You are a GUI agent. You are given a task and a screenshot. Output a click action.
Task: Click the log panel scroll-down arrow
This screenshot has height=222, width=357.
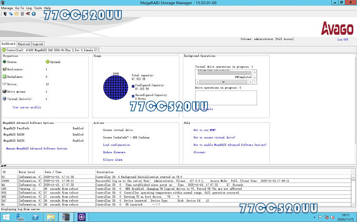[353, 204]
